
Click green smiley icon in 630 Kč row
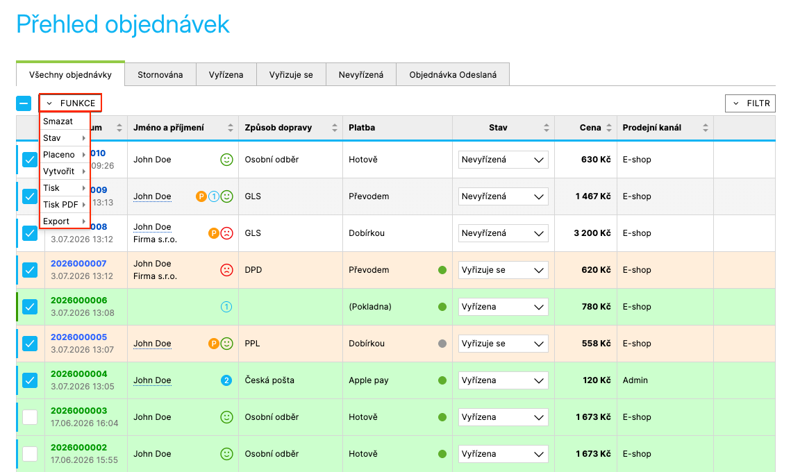[x=226, y=160]
